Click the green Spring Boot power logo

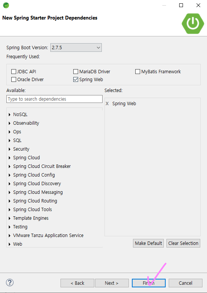point(193,23)
